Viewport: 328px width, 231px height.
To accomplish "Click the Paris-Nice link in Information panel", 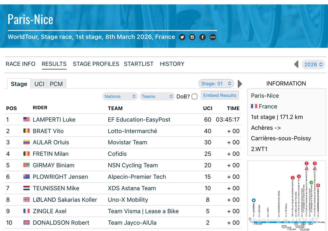I will click(x=265, y=96).
